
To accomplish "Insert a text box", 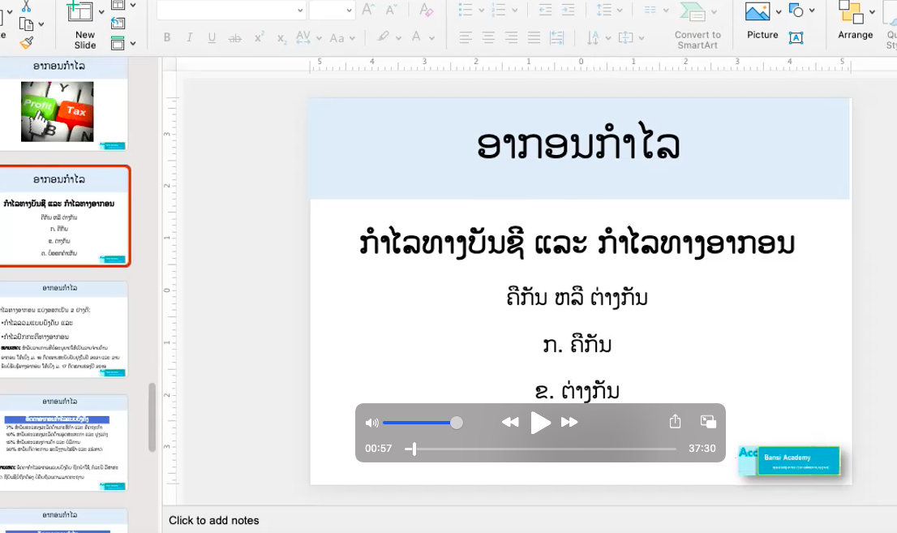I will pos(796,38).
